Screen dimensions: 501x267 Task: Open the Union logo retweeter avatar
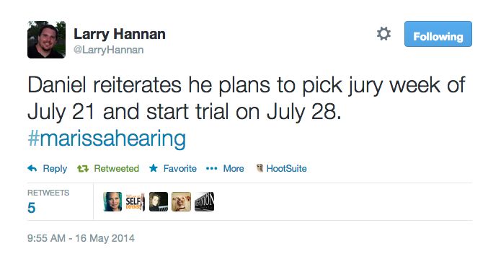click(205, 202)
